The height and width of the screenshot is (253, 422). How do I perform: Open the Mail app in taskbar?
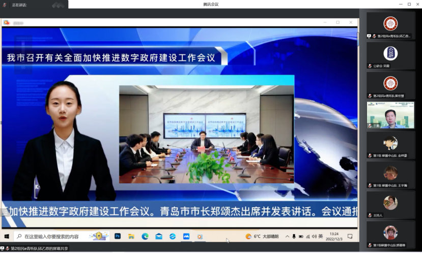pos(159,236)
